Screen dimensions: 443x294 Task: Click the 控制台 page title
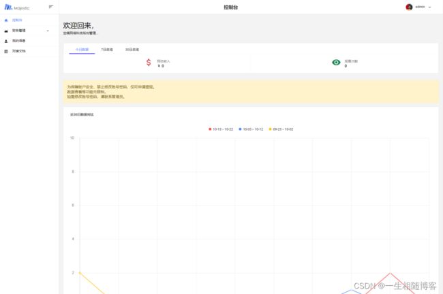point(231,7)
